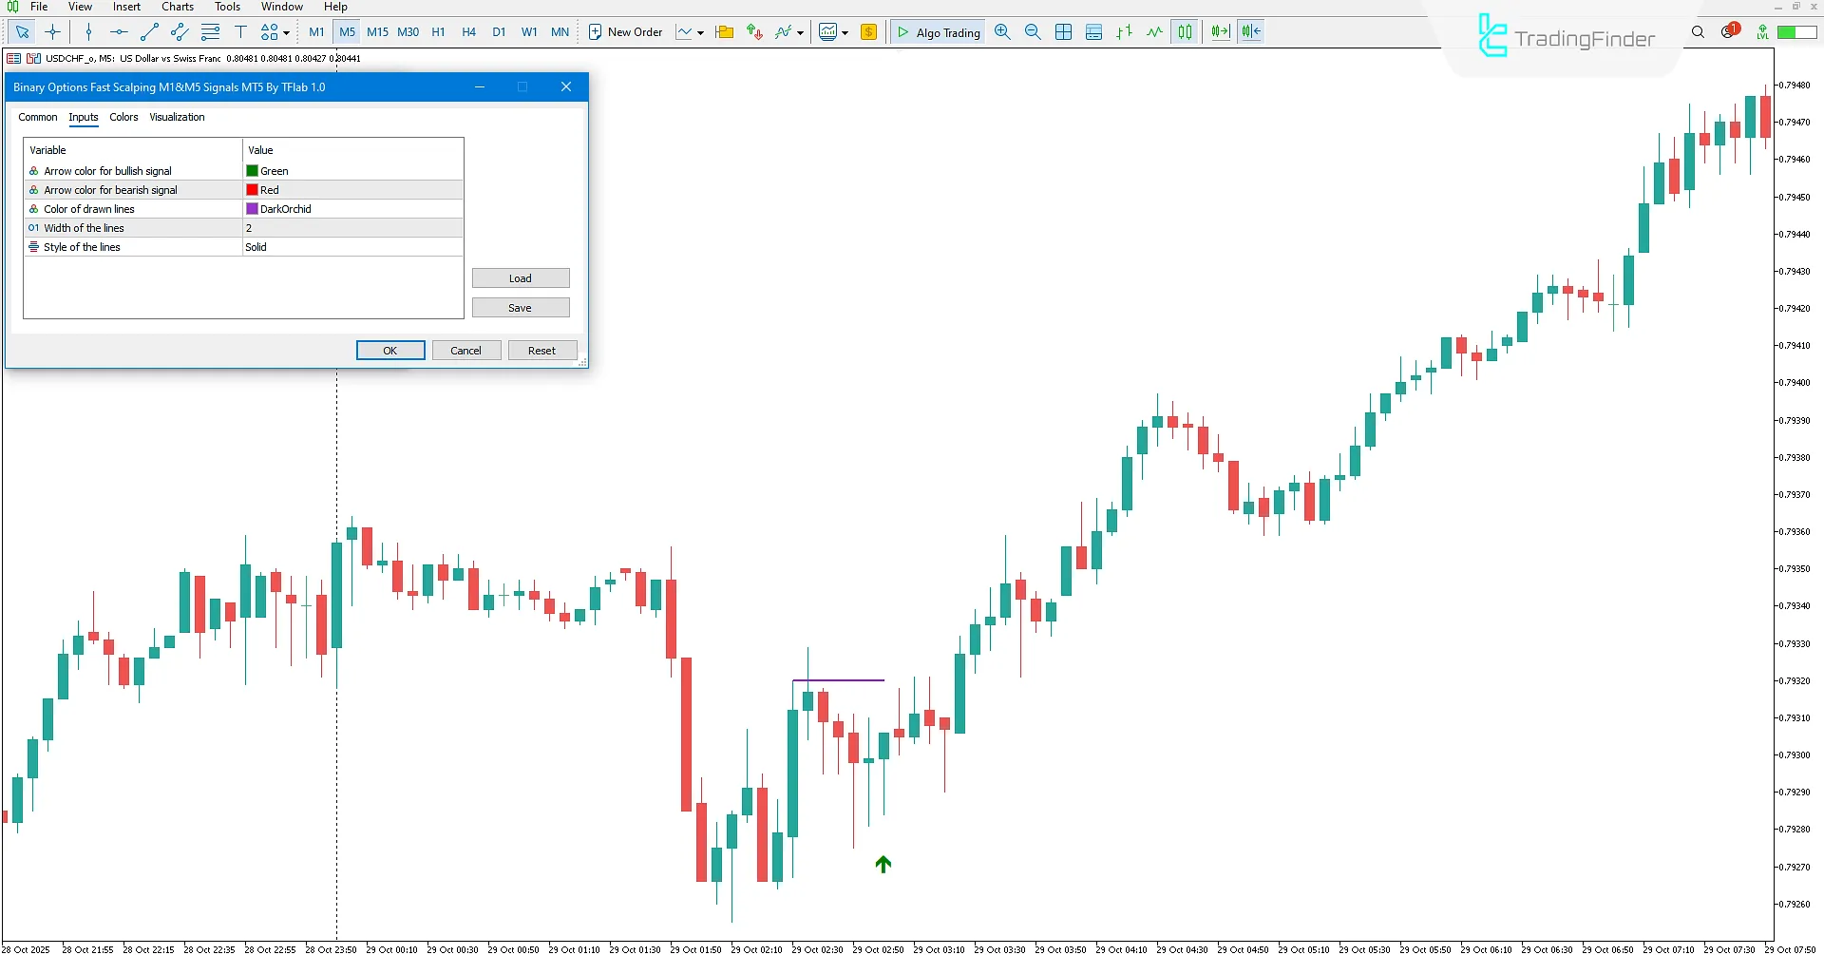Zoom in on the chart

1002,31
